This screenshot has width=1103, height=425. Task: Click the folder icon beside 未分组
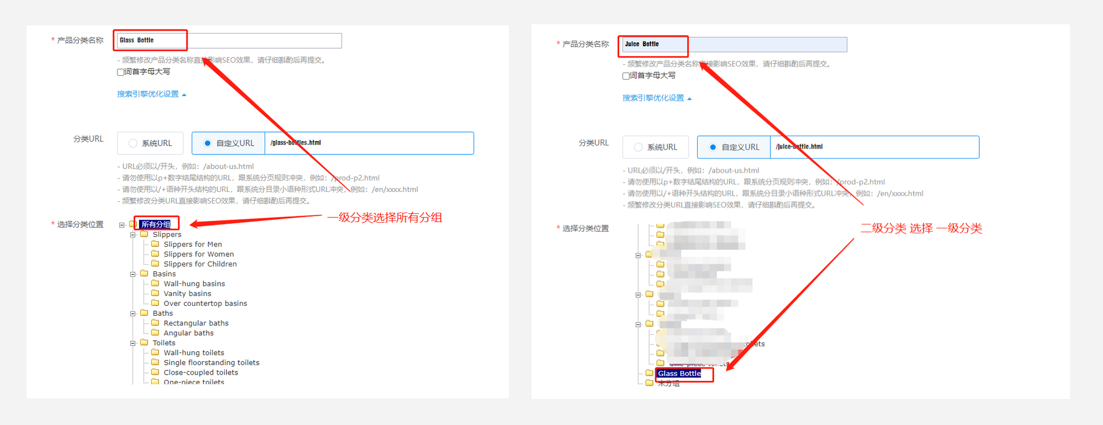pyautogui.click(x=650, y=383)
